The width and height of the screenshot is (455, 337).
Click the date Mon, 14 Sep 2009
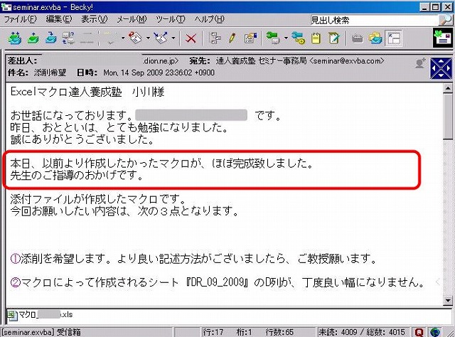[x=132, y=73]
